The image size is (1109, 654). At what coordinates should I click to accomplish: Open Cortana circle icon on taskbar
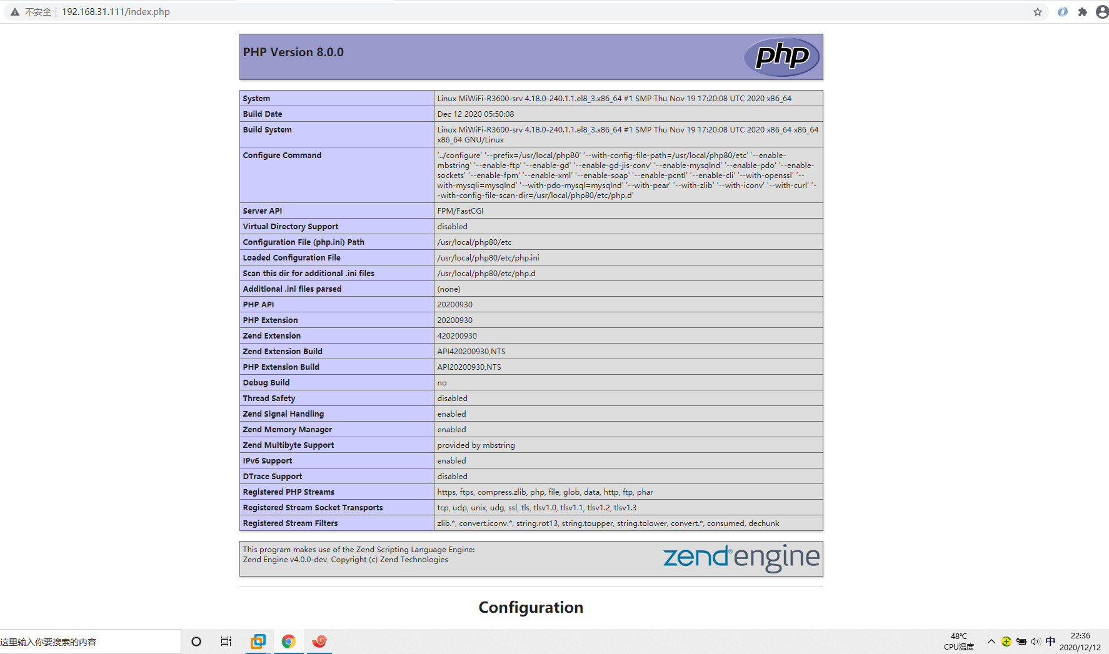click(196, 642)
